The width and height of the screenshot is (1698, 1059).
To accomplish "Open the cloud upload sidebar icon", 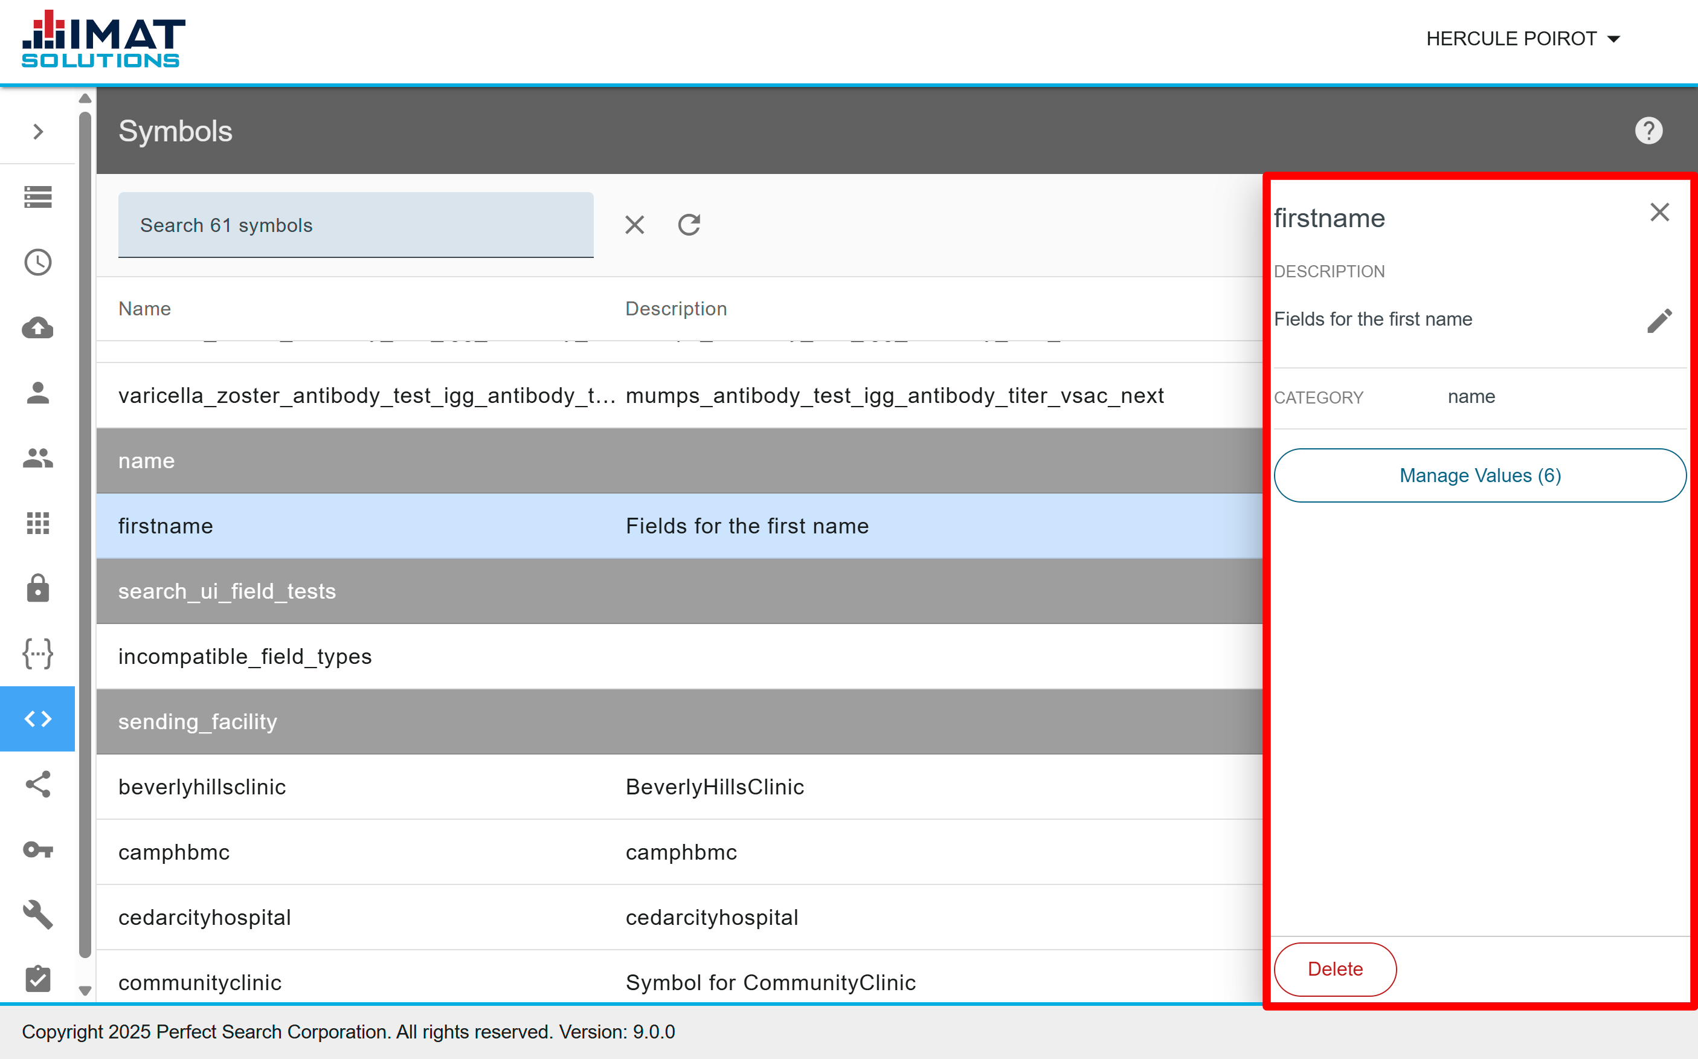I will tap(38, 328).
